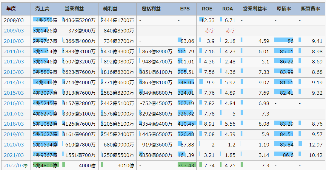Click the 販管費率 column header
The width and height of the screenshot is (326, 170).
pyautogui.click(x=310, y=9)
